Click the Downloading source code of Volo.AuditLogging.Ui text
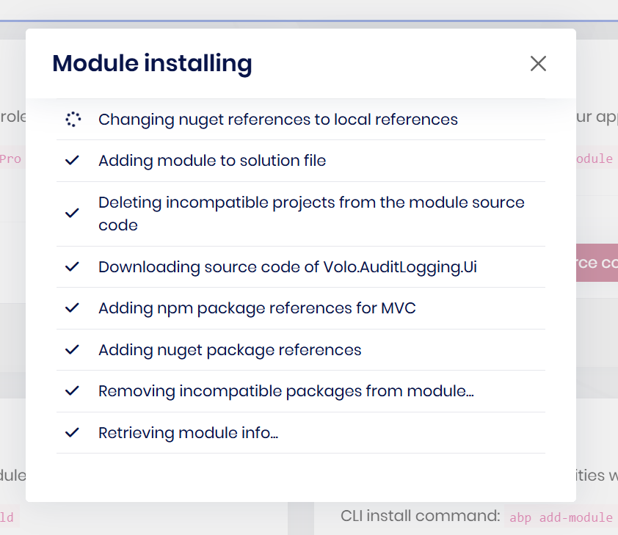Viewport: 618px width, 535px height. coord(288,267)
